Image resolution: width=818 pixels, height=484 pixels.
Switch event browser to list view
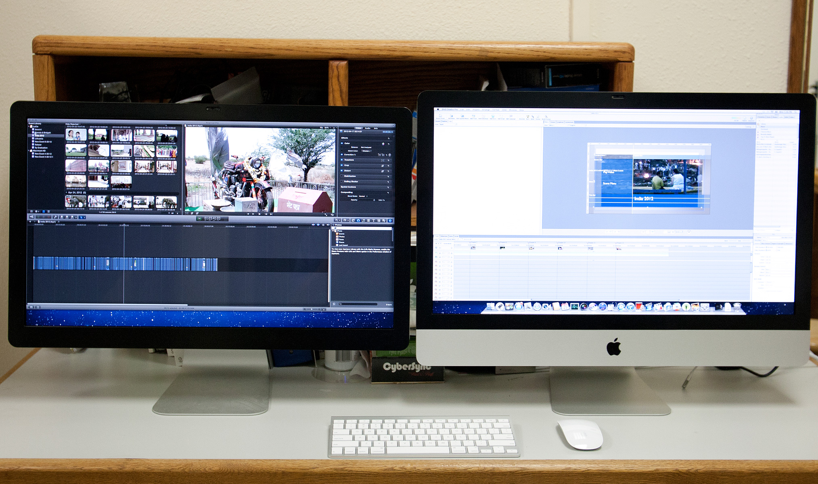(49, 211)
